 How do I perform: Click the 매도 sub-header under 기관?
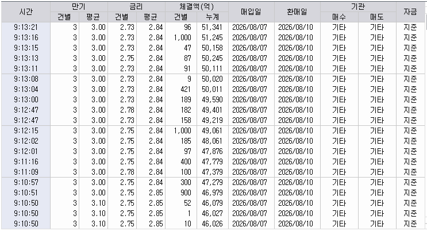click(377, 17)
